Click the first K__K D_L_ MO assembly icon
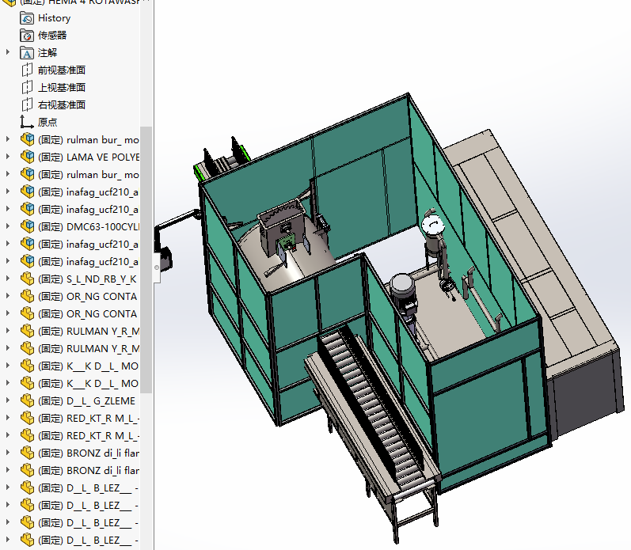This screenshot has height=550, width=631. pyautogui.click(x=28, y=366)
